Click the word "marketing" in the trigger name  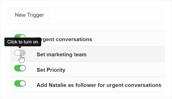pos(60,55)
